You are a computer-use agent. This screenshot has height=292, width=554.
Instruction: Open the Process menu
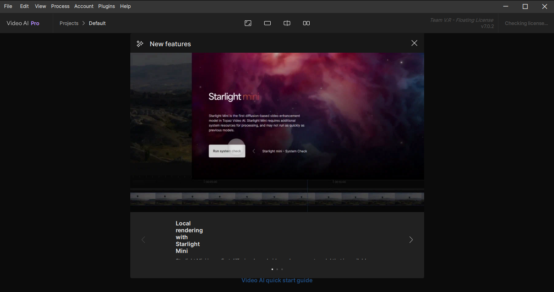click(x=60, y=6)
